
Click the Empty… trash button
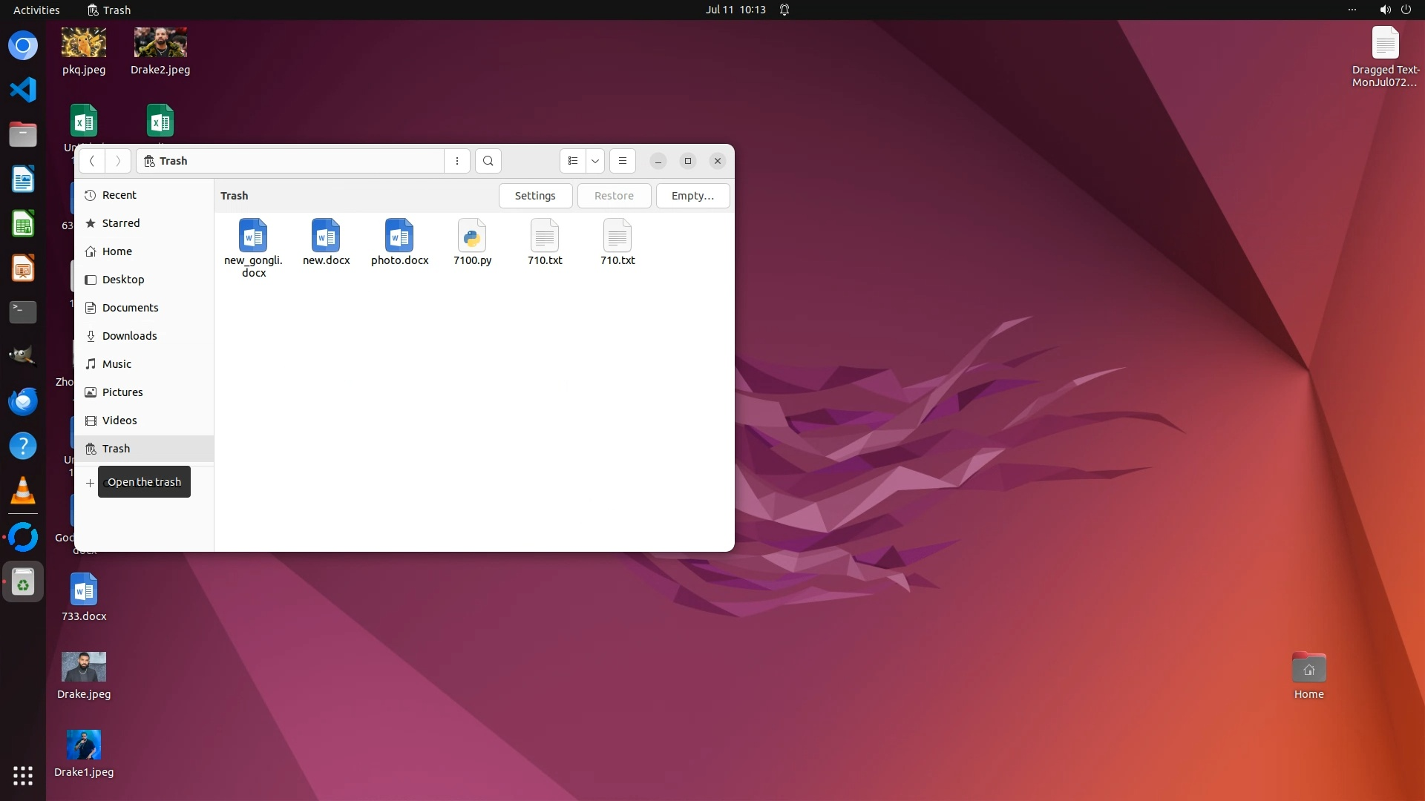692,196
